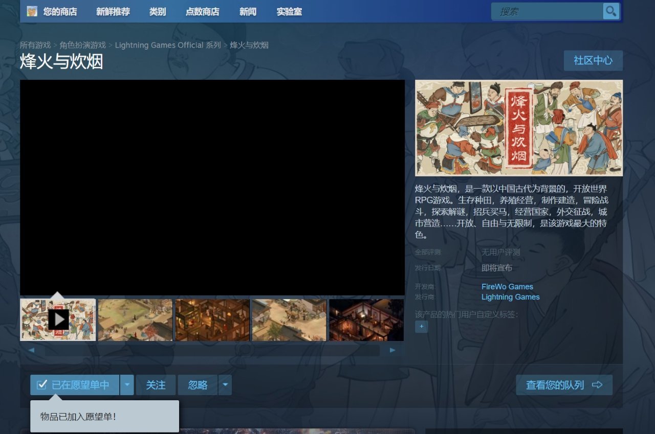Viewport: 655px width, 434px height.
Task: Click the 忽略 ignore button
Action: (198, 385)
